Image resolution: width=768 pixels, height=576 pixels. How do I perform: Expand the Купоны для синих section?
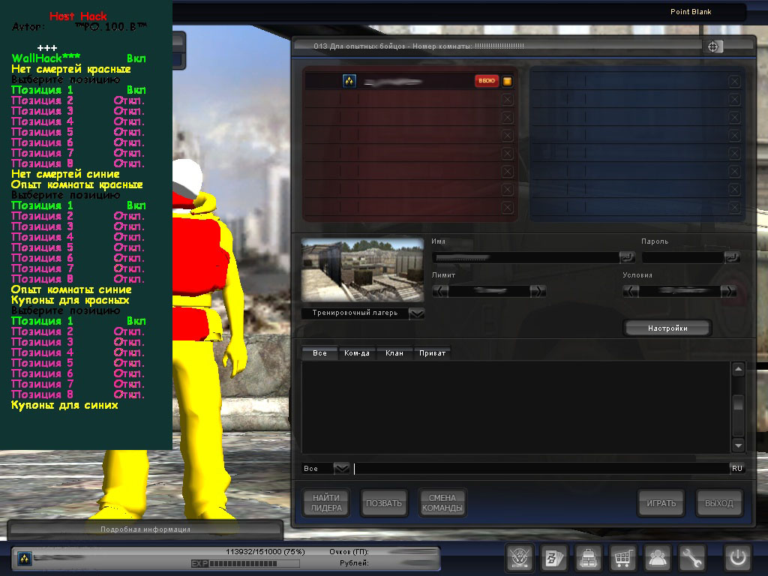coord(64,406)
